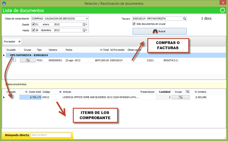
Task: Click Cantidad column header
Action: coord(165,92)
